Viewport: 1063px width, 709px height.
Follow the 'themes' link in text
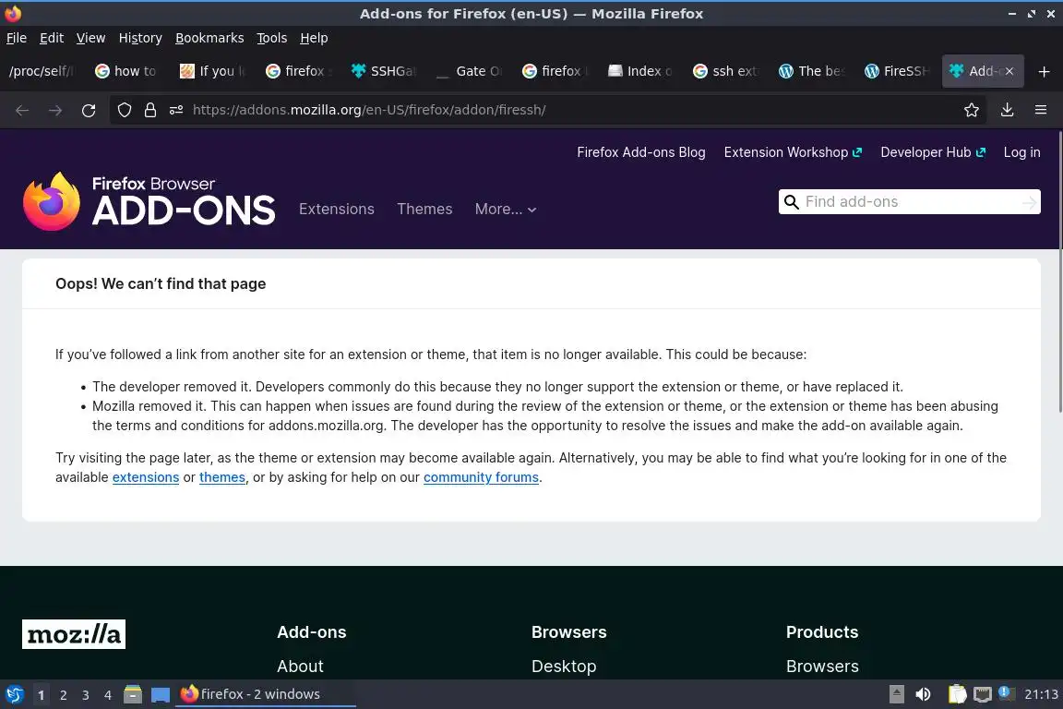coord(222,477)
